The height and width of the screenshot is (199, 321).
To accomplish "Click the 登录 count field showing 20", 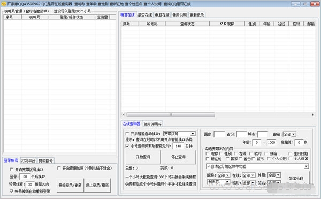I will click(x=25, y=177).
